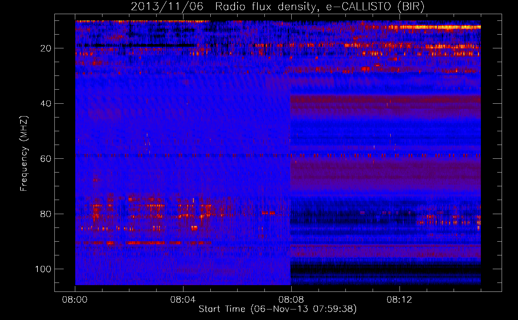518x320 pixels.
Task: Click the "Start Time (06-Nov-13 07:59:38)" label
Action: pyautogui.click(x=278, y=309)
